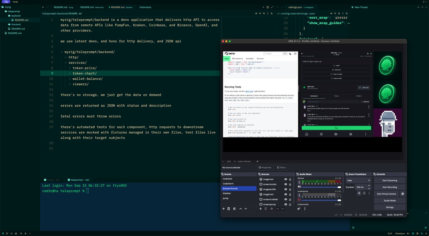Image resolution: width=429 pixels, height=236 pixels.
Task: Switch to README.md myrig tab
Action: point(64,7)
